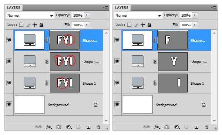The height and width of the screenshot is (135, 222).
Task: Click Add layer style fx icon in left panel
Action: [x=49, y=127]
